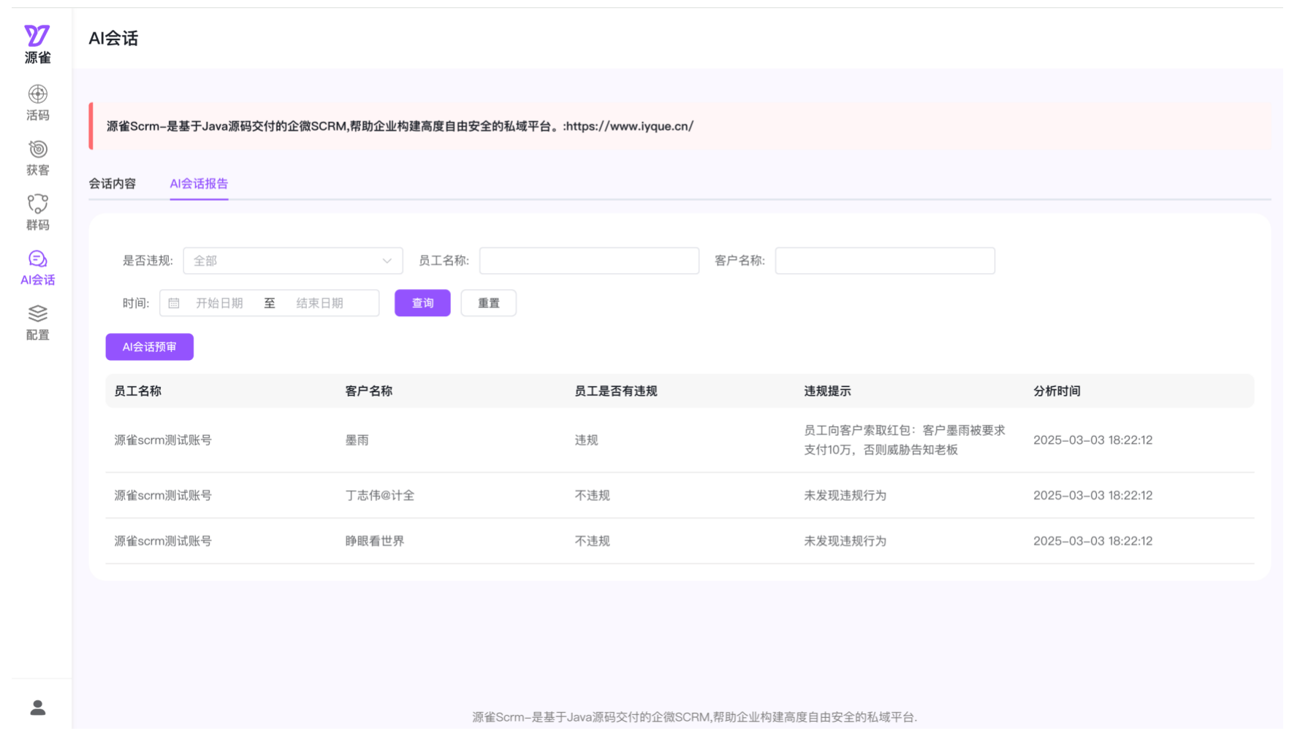1289x739 pixels.
Task: Focus the 客户名称 input field
Action: pyautogui.click(x=884, y=261)
